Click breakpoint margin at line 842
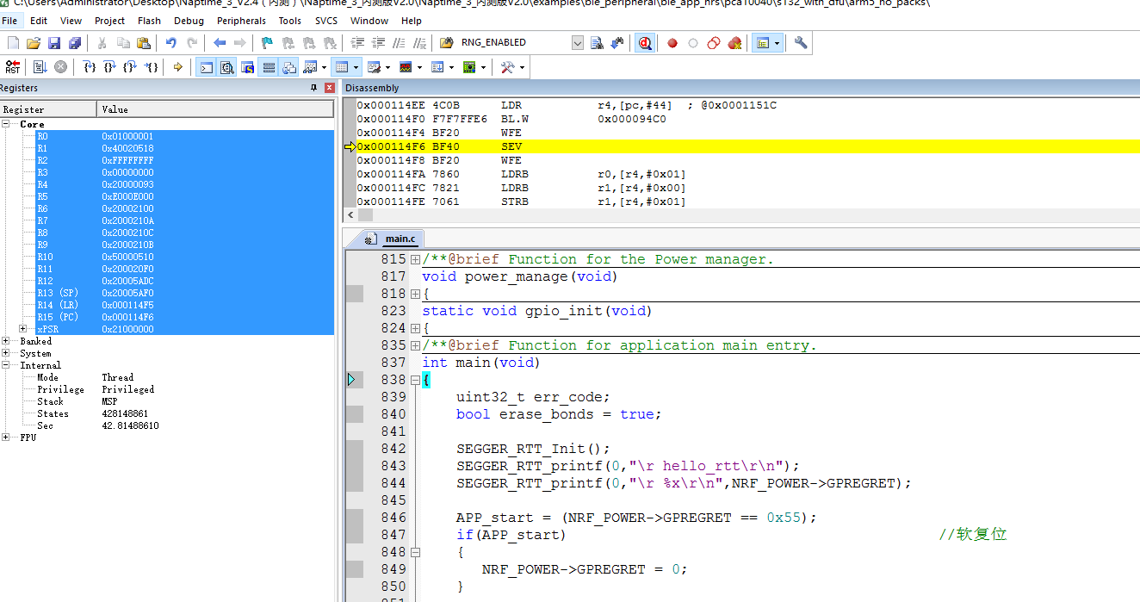 (355, 449)
